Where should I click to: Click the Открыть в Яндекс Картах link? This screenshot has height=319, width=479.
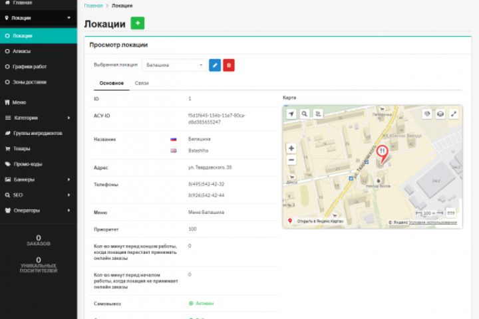[x=319, y=222]
